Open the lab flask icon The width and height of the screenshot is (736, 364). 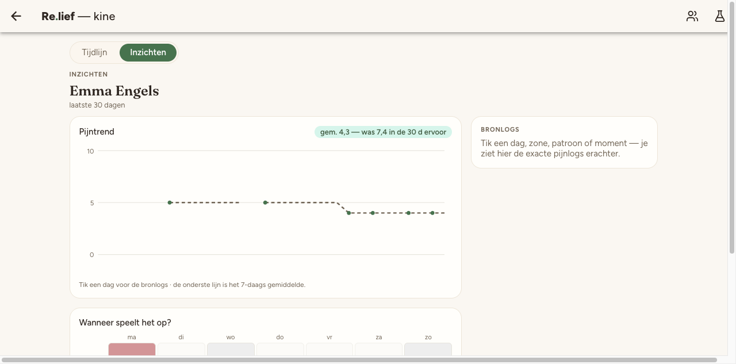point(720,16)
